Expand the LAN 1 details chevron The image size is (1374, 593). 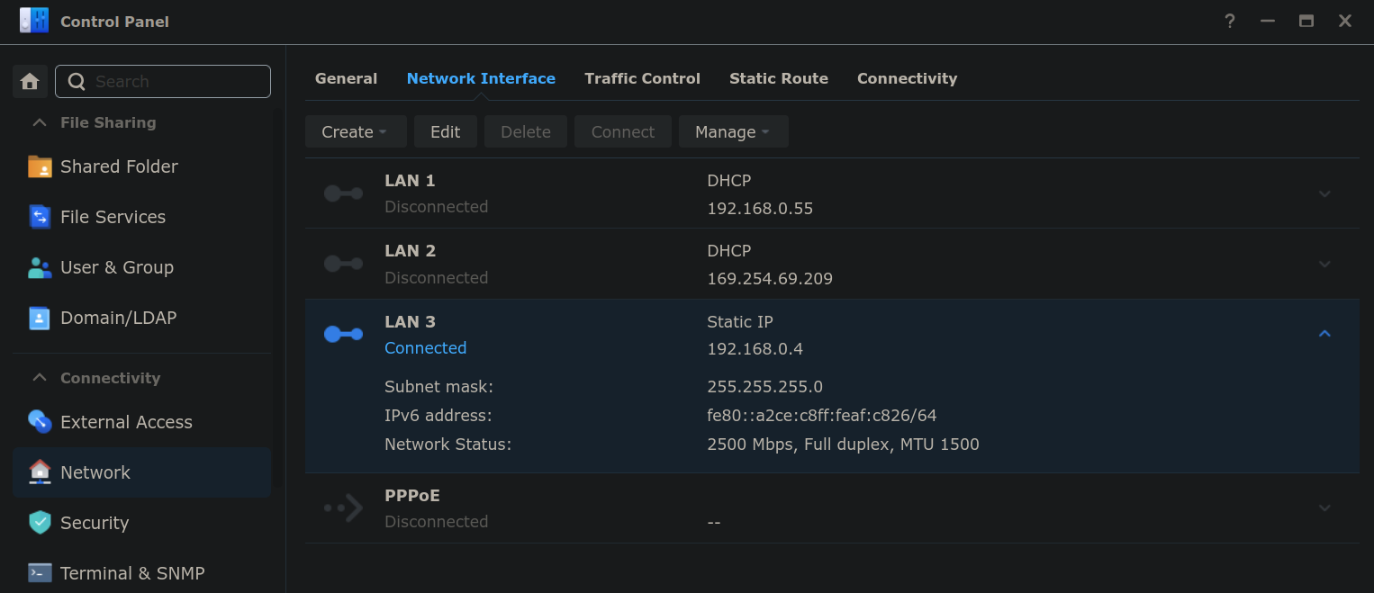(x=1324, y=193)
